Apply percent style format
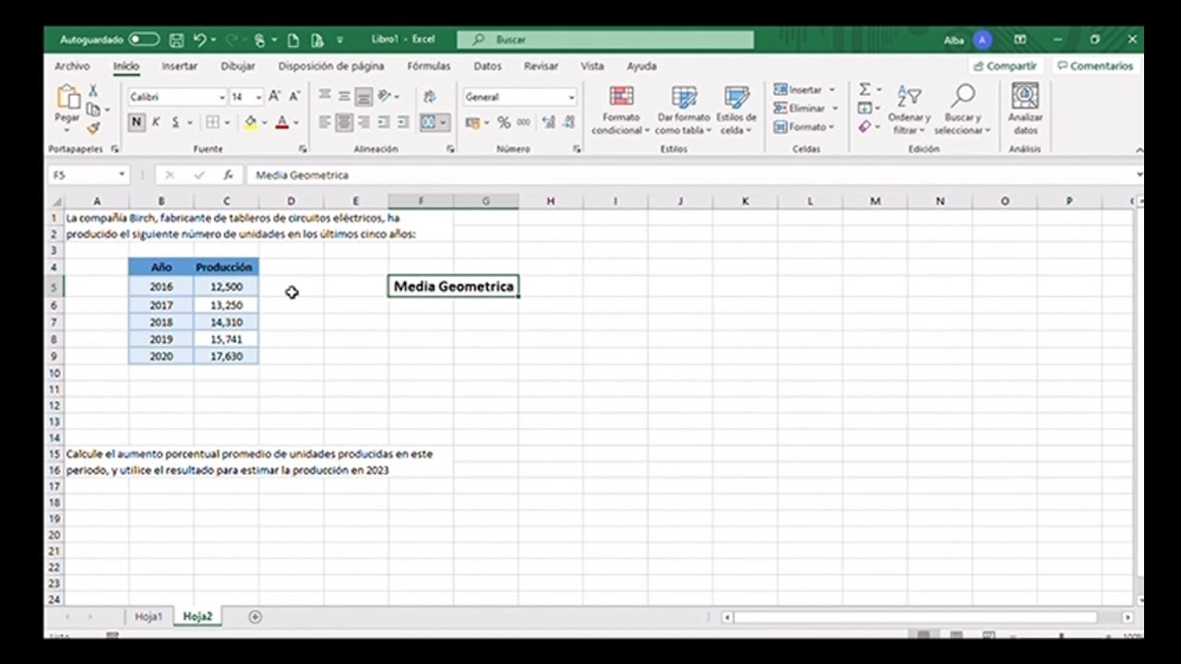Screen dimensions: 1181x664 click(x=504, y=122)
